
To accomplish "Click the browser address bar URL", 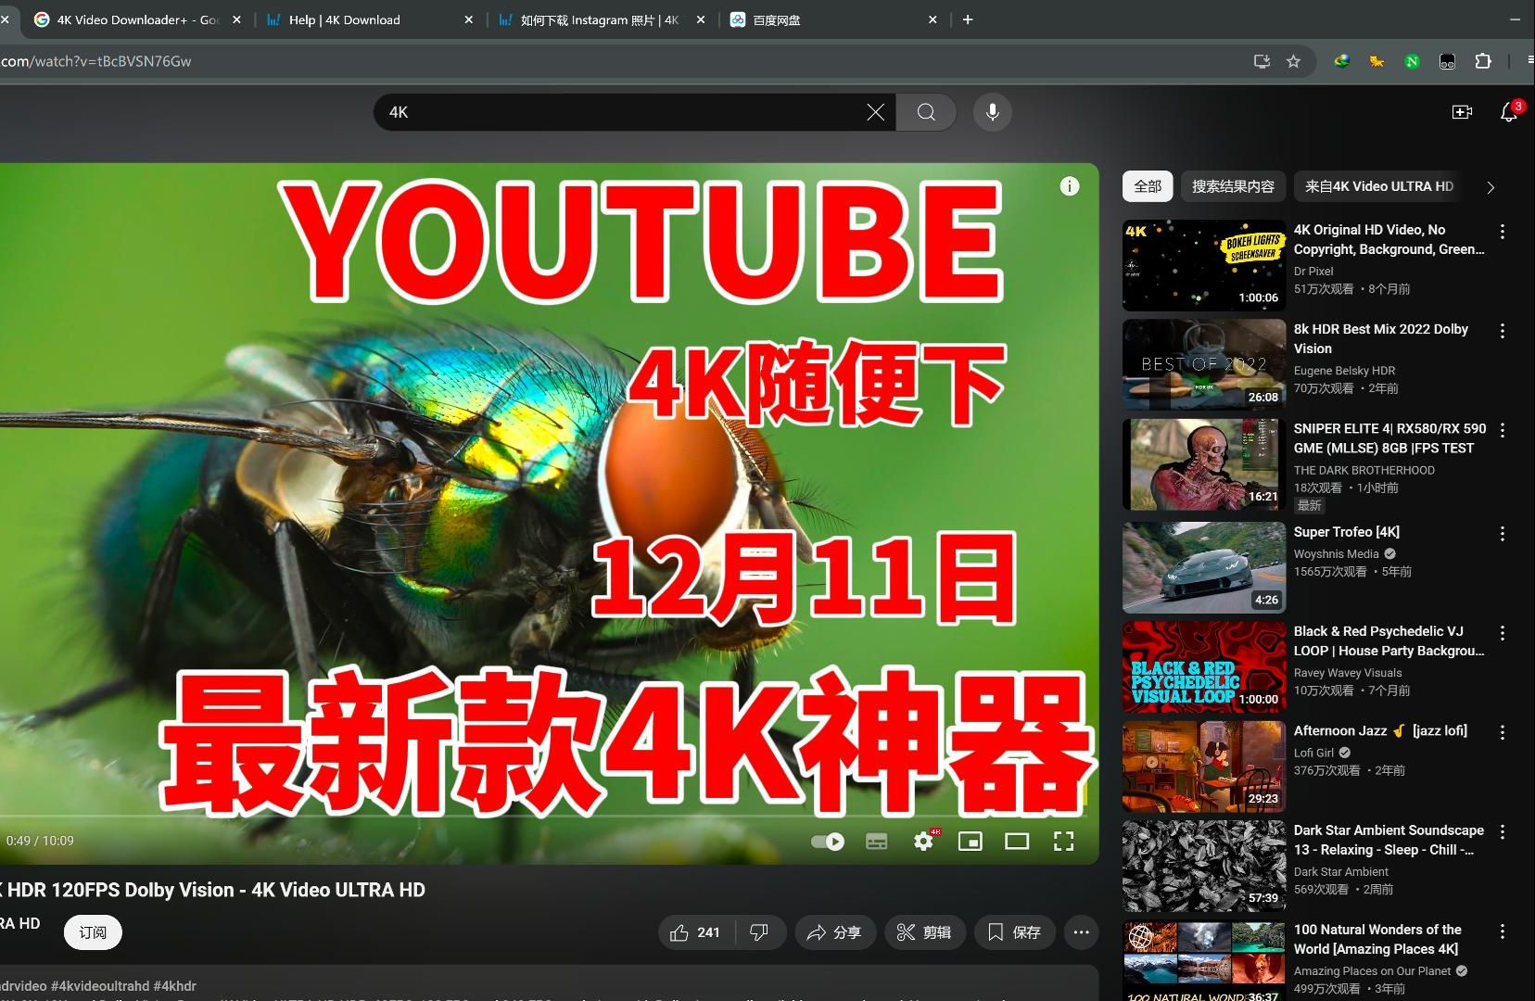I will coord(96,61).
